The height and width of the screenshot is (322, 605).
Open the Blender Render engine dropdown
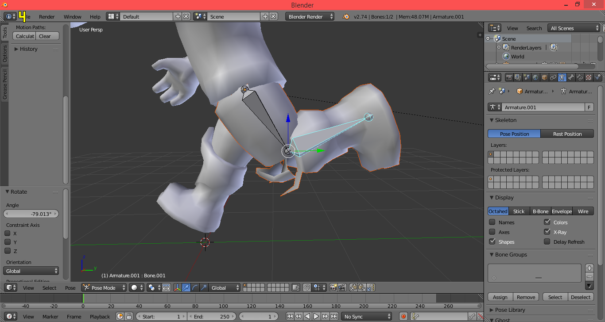coord(310,17)
